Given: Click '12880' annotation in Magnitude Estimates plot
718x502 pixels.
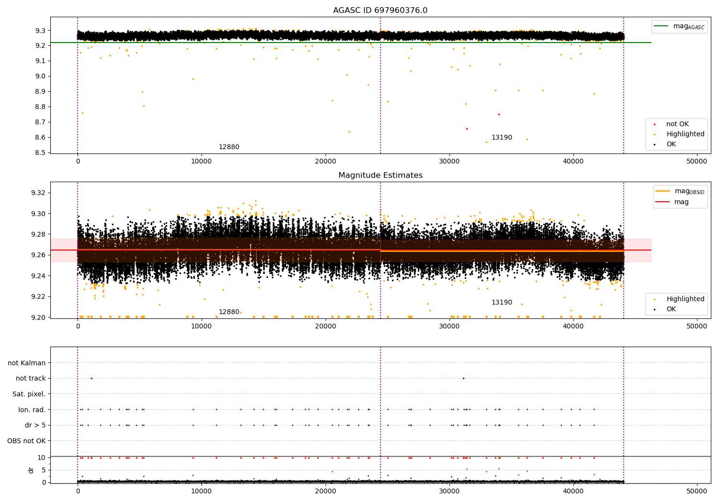Looking at the screenshot, I should coord(229,312).
